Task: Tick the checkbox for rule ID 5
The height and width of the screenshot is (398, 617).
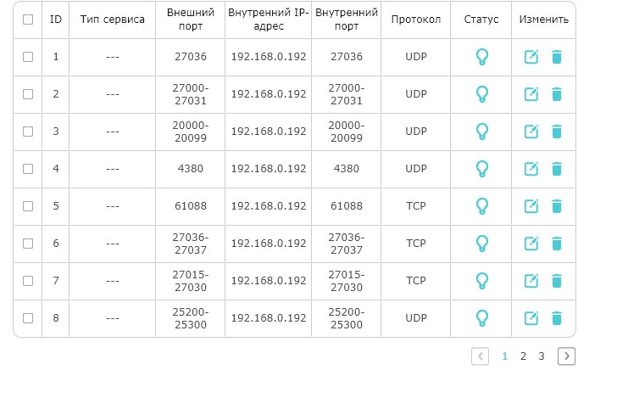Action: tap(28, 206)
